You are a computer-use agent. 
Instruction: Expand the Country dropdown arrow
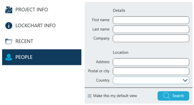coord(185,80)
